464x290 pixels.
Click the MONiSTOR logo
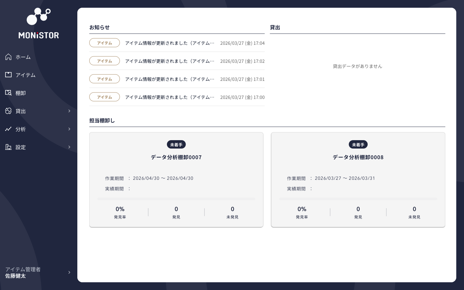pyautogui.click(x=39, y=24)
